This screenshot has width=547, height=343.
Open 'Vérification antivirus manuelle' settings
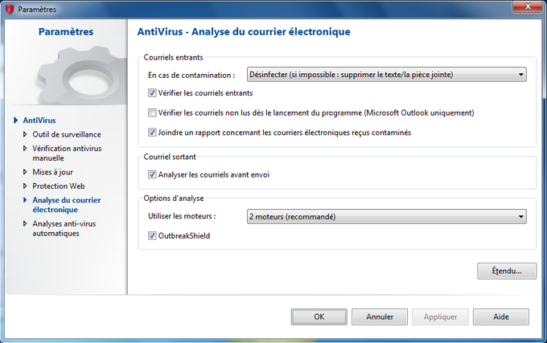pos(67,153)
